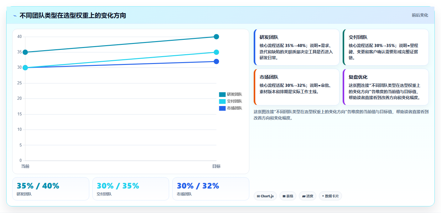Click the sparkle icon in 数据卡片 chip
Image resolution: width=441 pixels, height=213 pixels.
[x=323, y=196]
